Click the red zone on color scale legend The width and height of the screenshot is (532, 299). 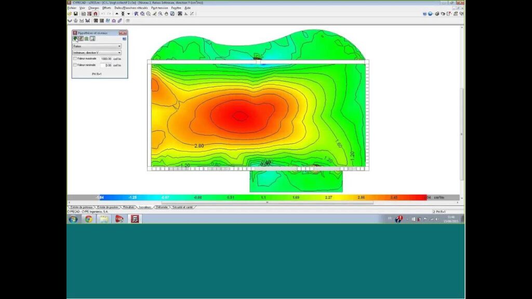tap(416, 197)
